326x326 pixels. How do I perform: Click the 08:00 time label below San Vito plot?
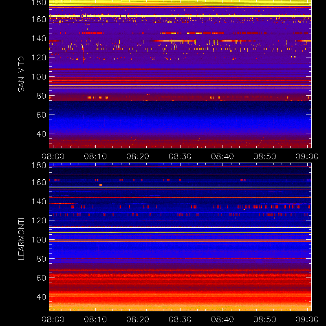(x=53, y=156)
